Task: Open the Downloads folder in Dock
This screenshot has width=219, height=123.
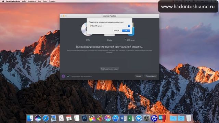Action: 181,118
